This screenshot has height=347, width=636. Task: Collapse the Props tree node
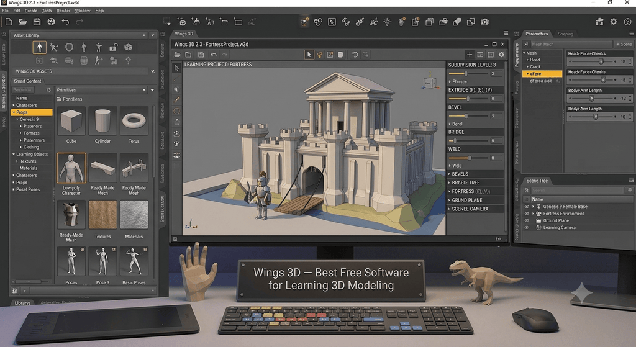click(x=14, y=112)
